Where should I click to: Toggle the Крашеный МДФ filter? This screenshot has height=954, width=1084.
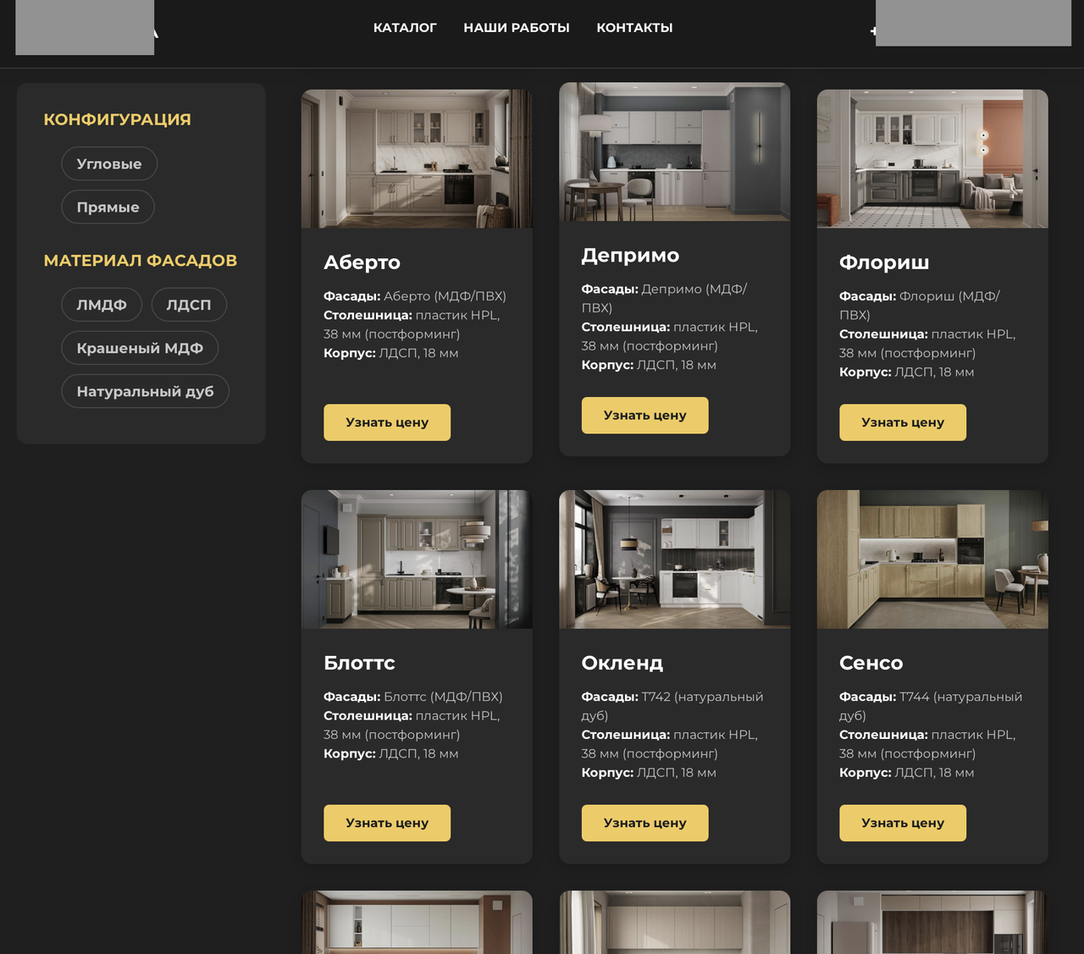coord(140,348)
